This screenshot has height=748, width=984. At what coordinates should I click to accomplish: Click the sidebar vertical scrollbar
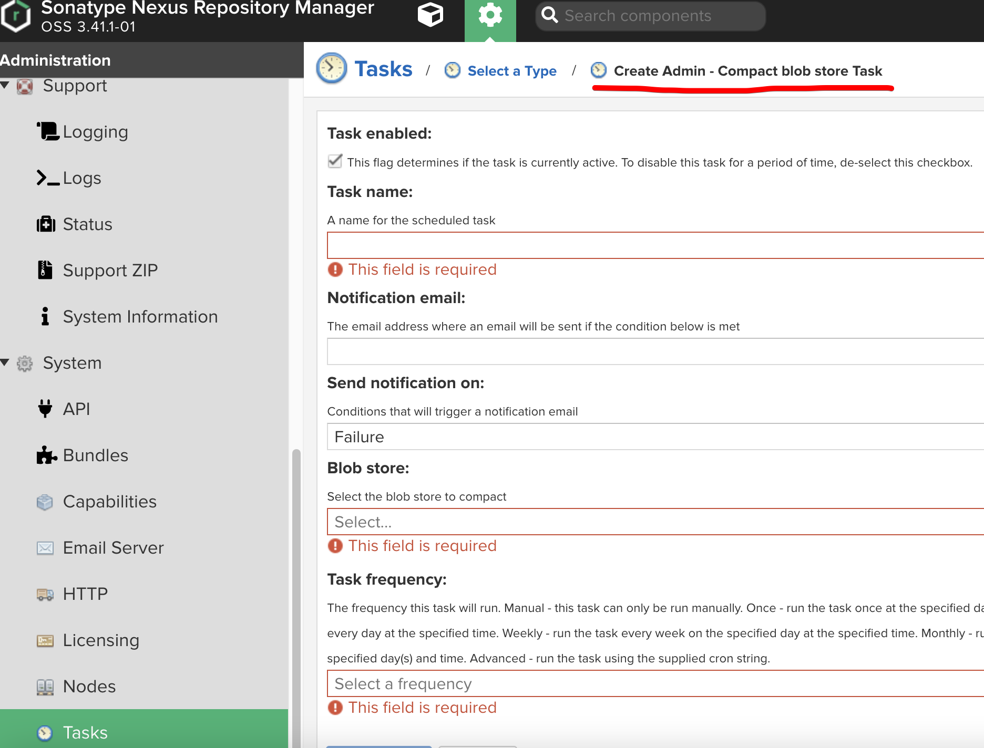click(x=296, y=598)
